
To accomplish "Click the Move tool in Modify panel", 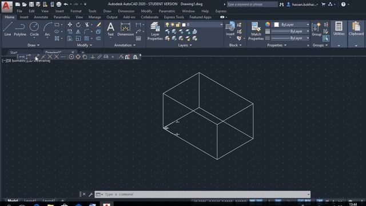I will coord(70,25).
